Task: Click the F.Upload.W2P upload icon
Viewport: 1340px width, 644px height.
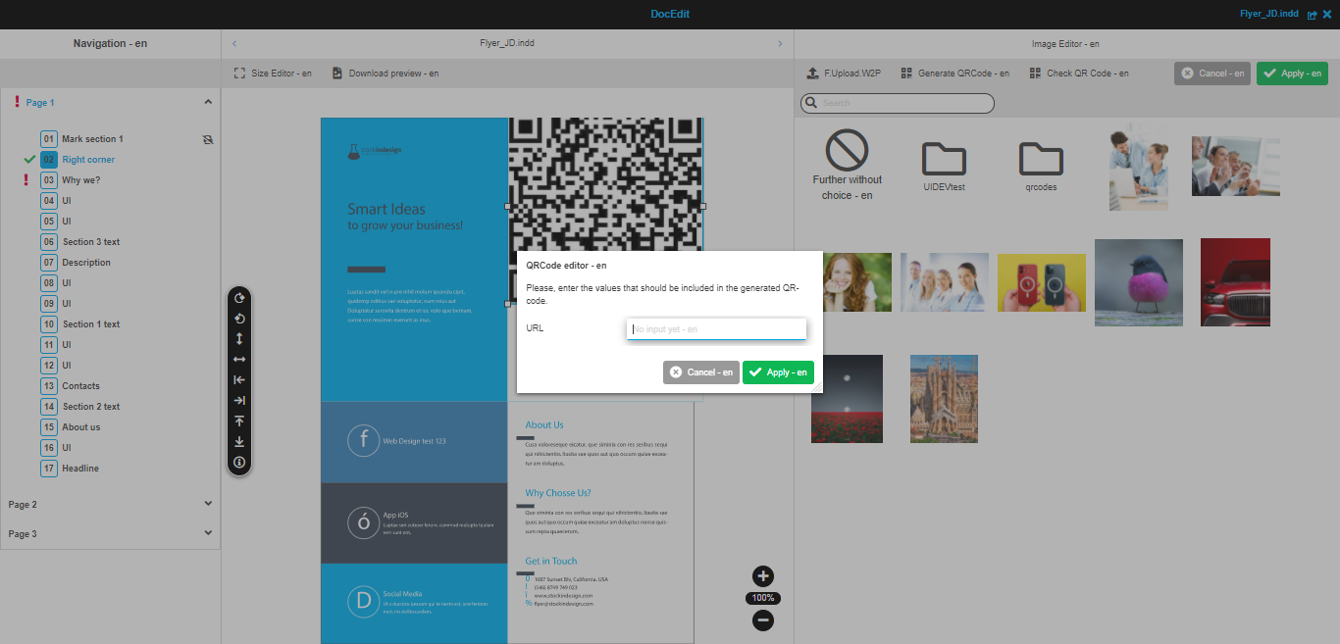Action: (811, 73)
